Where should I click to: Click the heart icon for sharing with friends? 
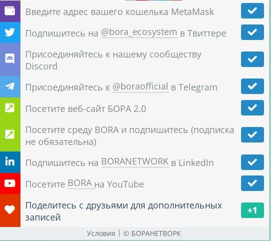pyautogui.click(x=10, y=210)
